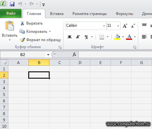
Task: Switch to the Главная tab
Action: [34, 14]
